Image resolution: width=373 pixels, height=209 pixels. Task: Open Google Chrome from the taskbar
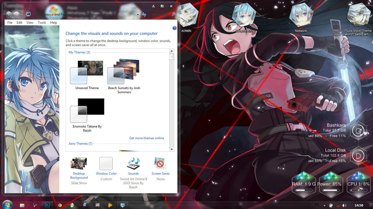[x=60, y=205]
